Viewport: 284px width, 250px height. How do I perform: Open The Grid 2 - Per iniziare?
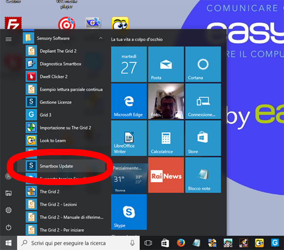62,230
